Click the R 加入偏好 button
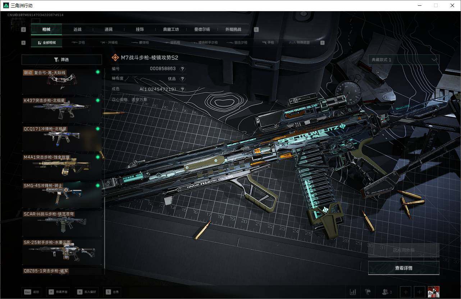Image resolution: width=461 pixels, height=299 pixels. pos(86,292)
